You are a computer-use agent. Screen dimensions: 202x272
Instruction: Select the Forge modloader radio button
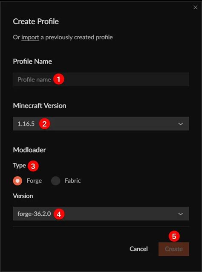coord(17,181)
